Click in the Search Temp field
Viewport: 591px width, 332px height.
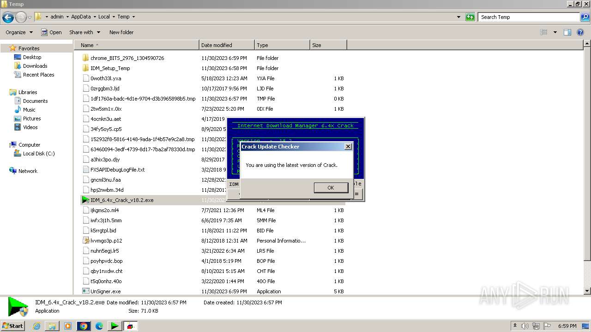click(x=529, y=17)
